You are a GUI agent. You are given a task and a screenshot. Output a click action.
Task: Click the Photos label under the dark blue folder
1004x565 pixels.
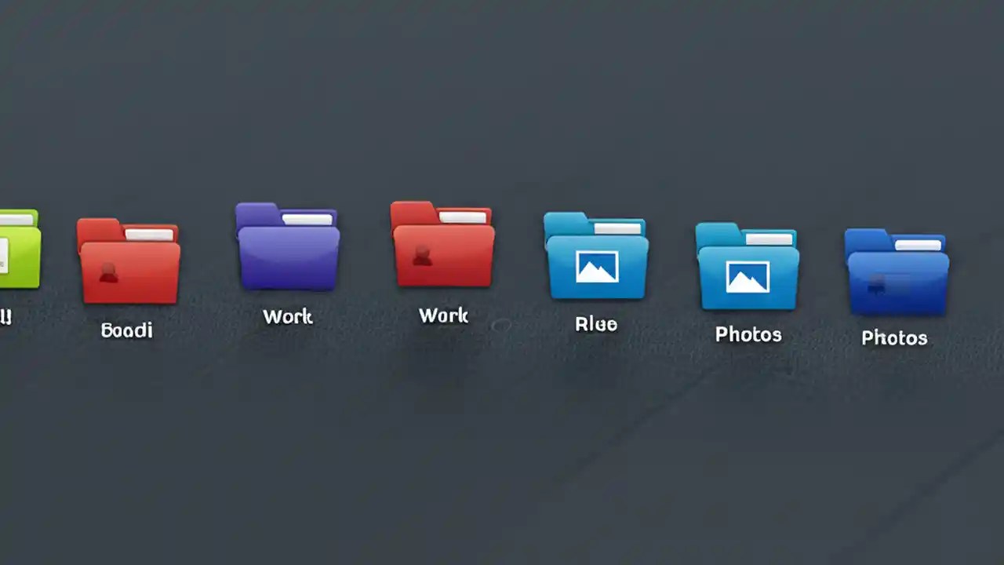pyautogui.click(x=894, y=337)
